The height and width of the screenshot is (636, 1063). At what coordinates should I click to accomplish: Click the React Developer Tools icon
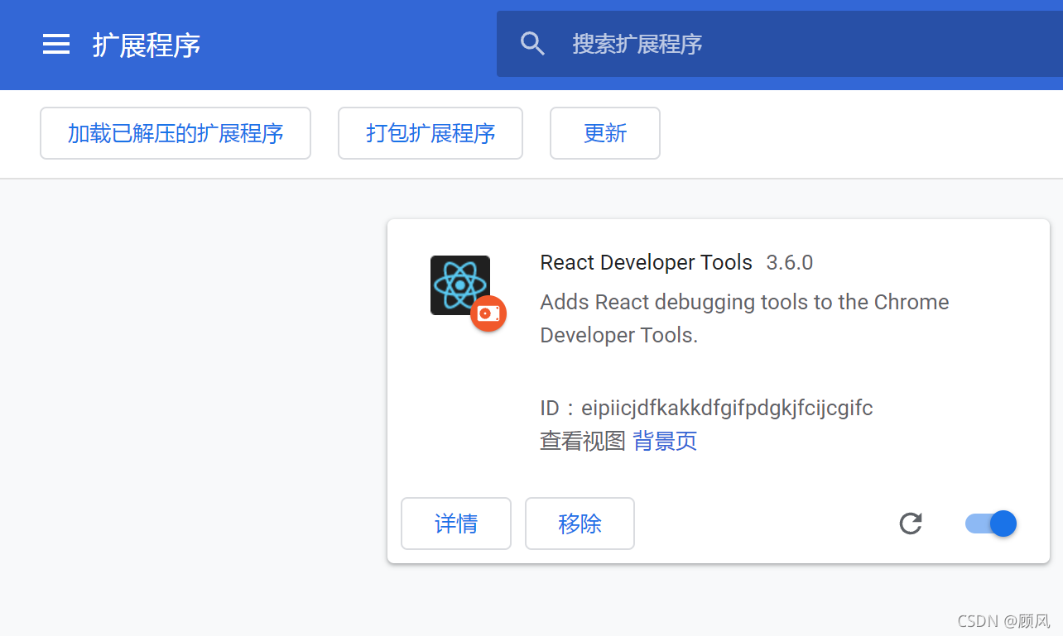[x=460, y=285]
